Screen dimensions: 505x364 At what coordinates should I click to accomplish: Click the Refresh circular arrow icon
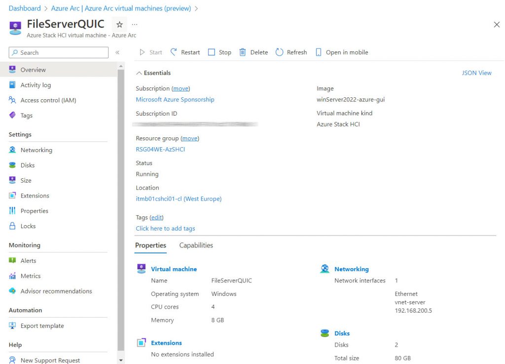coord(279,52)
